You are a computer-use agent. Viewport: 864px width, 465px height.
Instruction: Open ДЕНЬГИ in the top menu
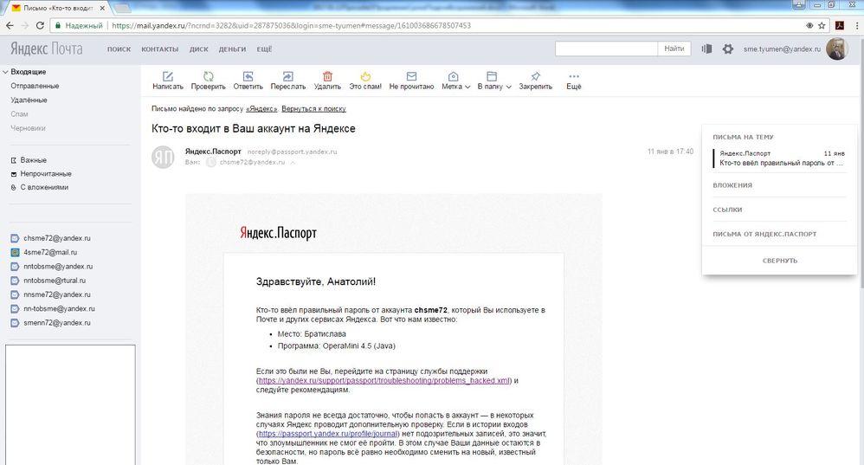coord(233,49)
